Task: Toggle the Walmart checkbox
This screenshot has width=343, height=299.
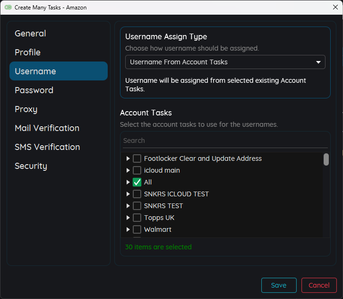Action: click(x=137, y=229)
